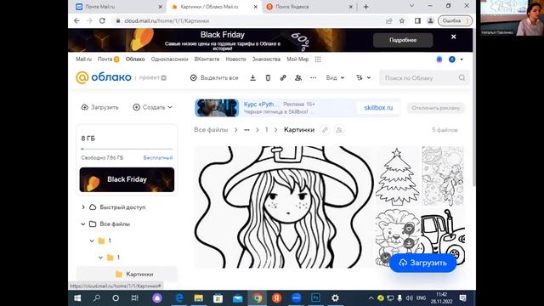
Task: Click Все файлы breadcrumb
Action: pos(211,130)
